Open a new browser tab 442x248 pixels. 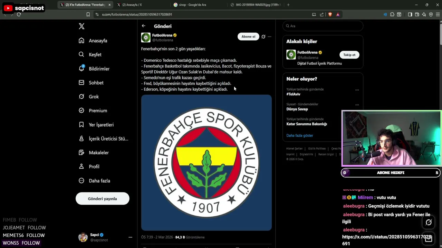click(x=288, y=5)
